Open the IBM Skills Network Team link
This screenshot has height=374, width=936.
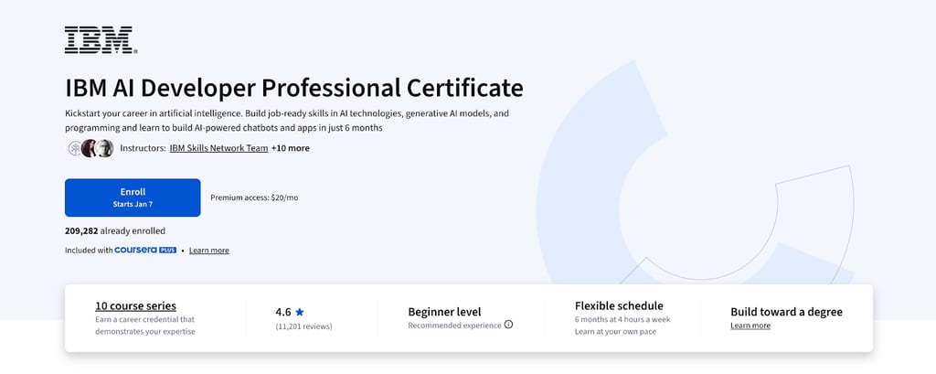coord(218,148)
